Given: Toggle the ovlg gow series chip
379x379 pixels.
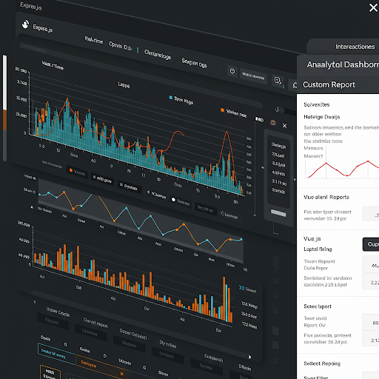Looking at the screenshot, I should point(102,179).
